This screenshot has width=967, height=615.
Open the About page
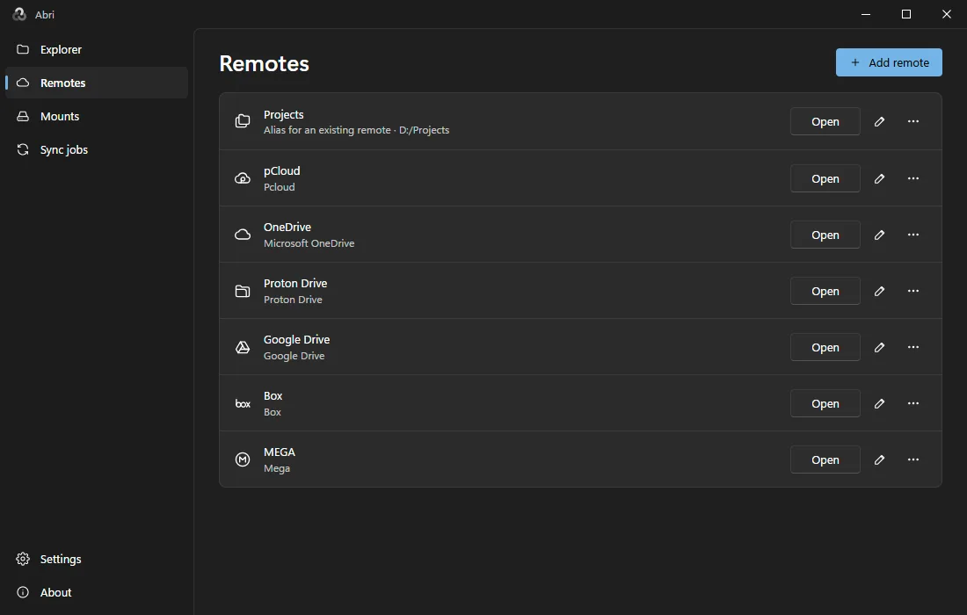(x=97, y=592)
